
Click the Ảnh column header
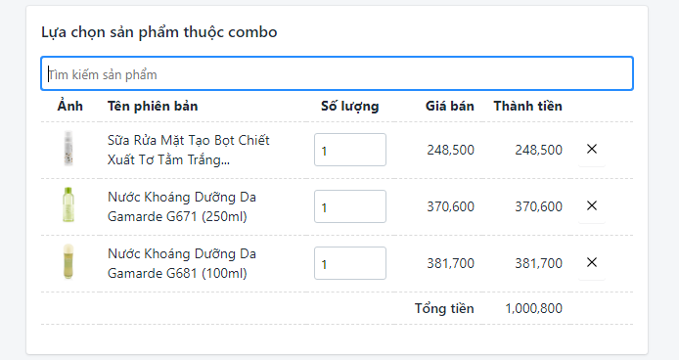click(69, 106)
